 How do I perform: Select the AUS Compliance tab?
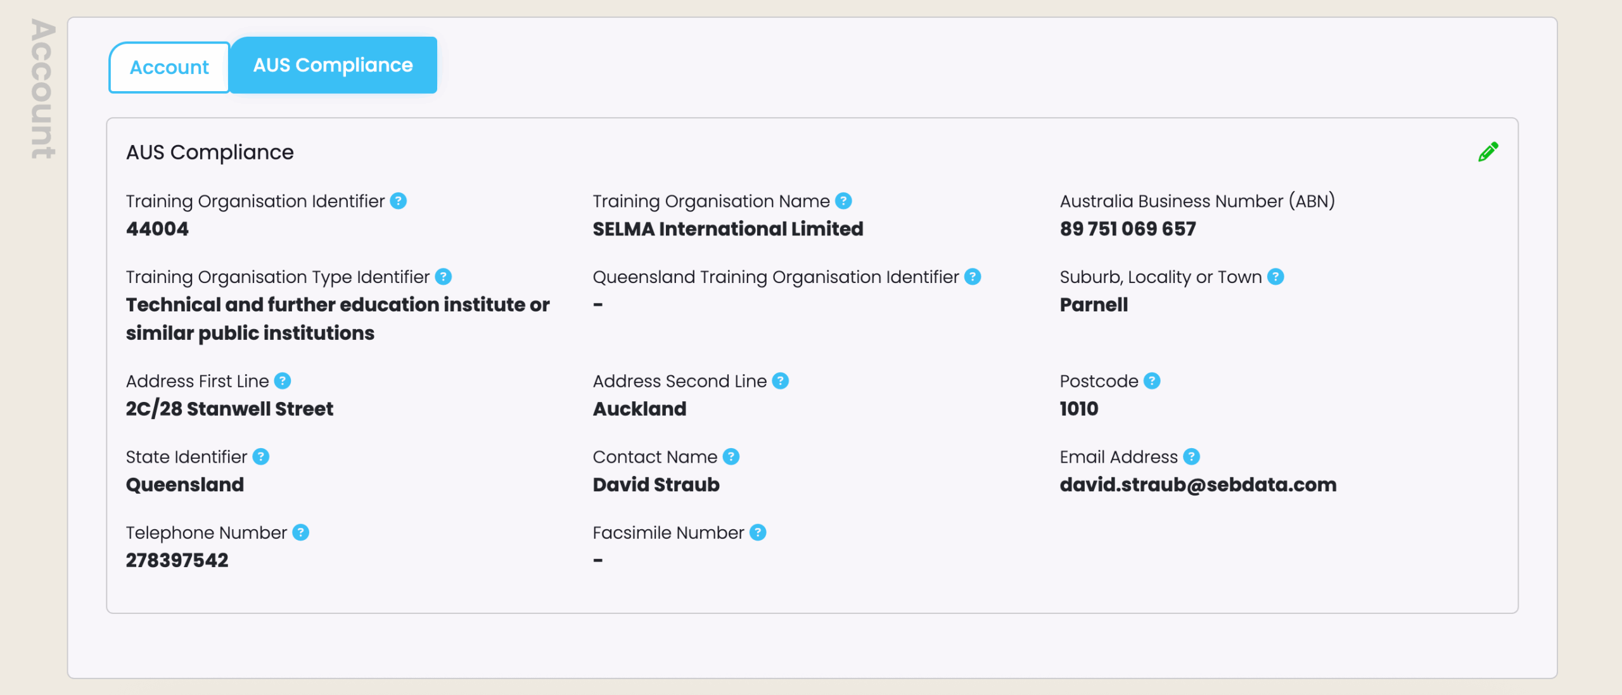333,65
